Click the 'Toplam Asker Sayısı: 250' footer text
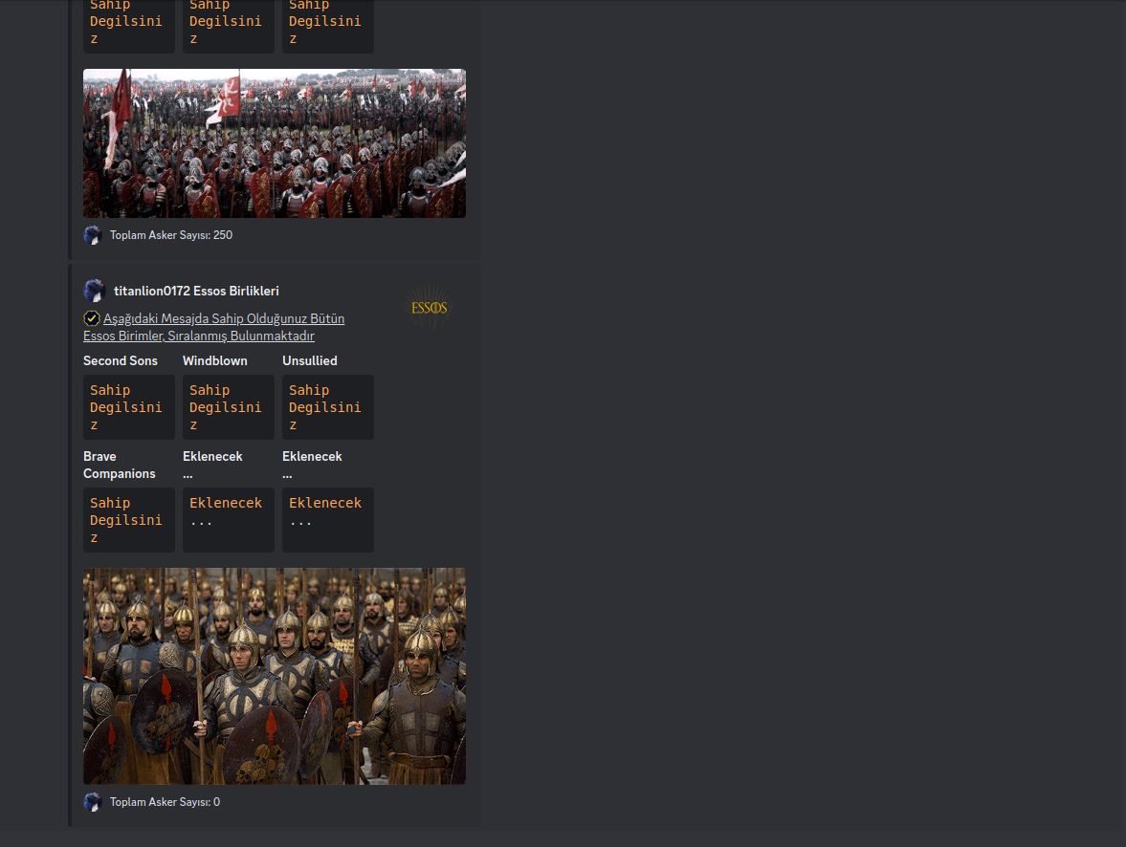This screenshot has height=847, width=1126. pos(170,234)
